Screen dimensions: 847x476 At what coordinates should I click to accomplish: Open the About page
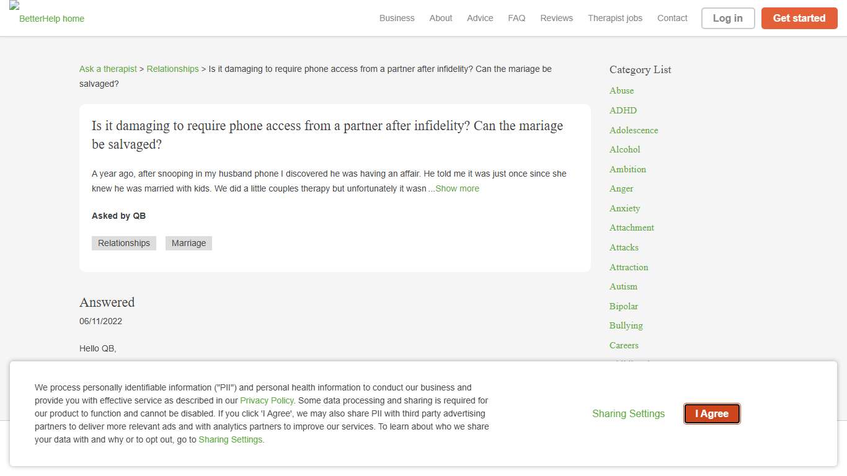click(440, 18)
